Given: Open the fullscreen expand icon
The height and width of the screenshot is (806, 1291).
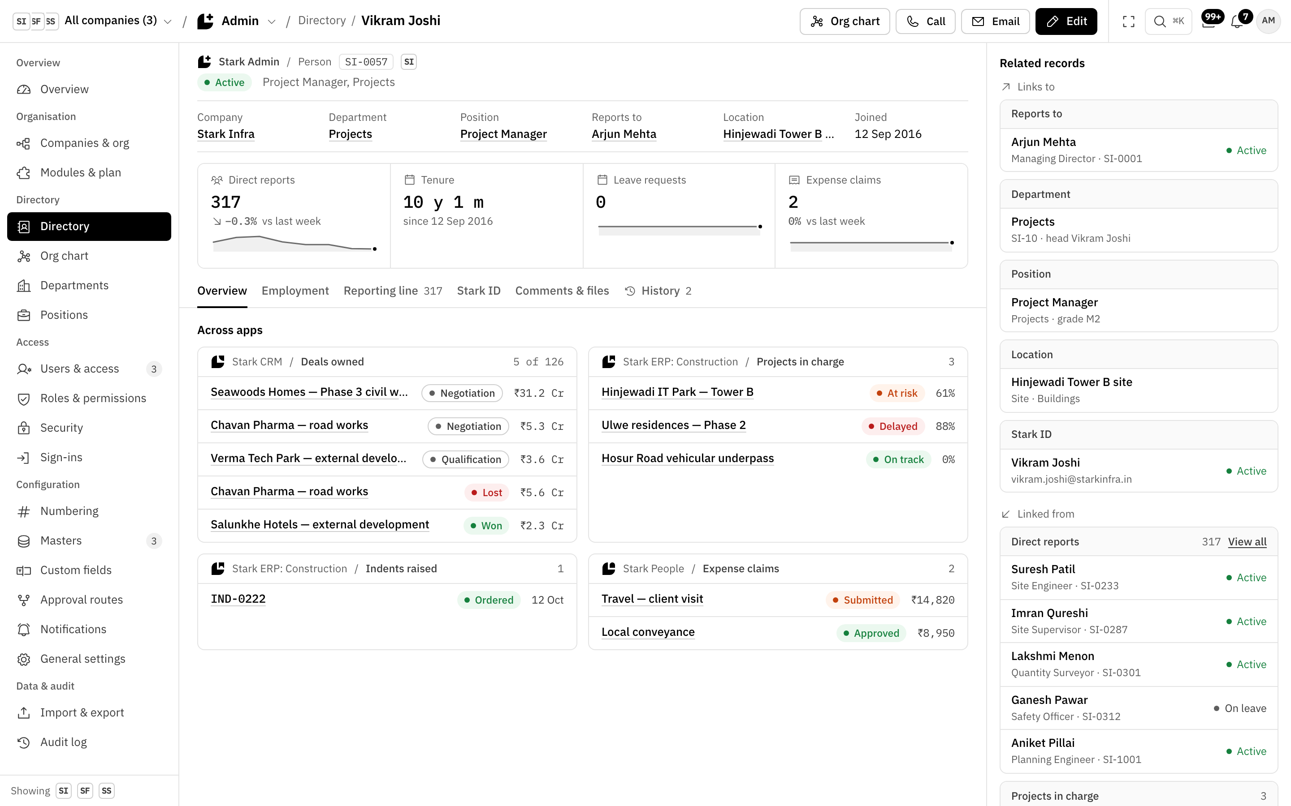Looking at the screenshot, I should tap(1128, 21).
